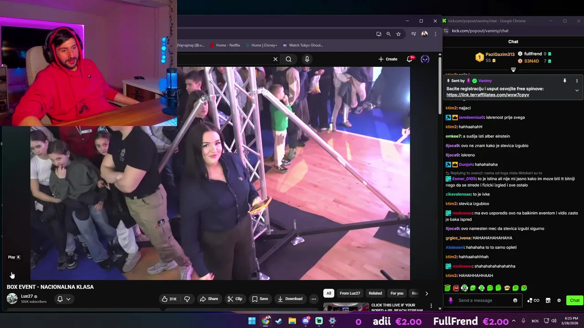Open options for 'CLICK THIS LIVE' suggested video

coord(431,306)
